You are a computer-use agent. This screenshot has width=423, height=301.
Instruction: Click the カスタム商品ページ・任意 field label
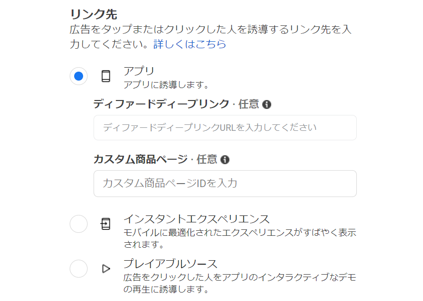(155, 159)
